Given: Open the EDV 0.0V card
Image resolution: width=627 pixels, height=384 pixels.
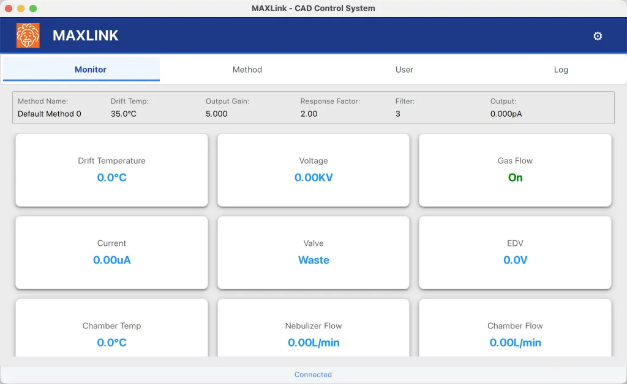Looking at the screenshot, I should [515, 253].
